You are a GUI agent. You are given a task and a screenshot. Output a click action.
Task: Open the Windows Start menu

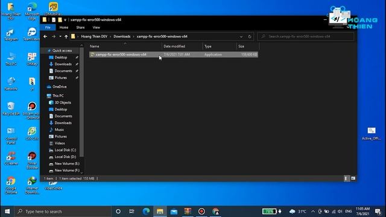(7, 212)
